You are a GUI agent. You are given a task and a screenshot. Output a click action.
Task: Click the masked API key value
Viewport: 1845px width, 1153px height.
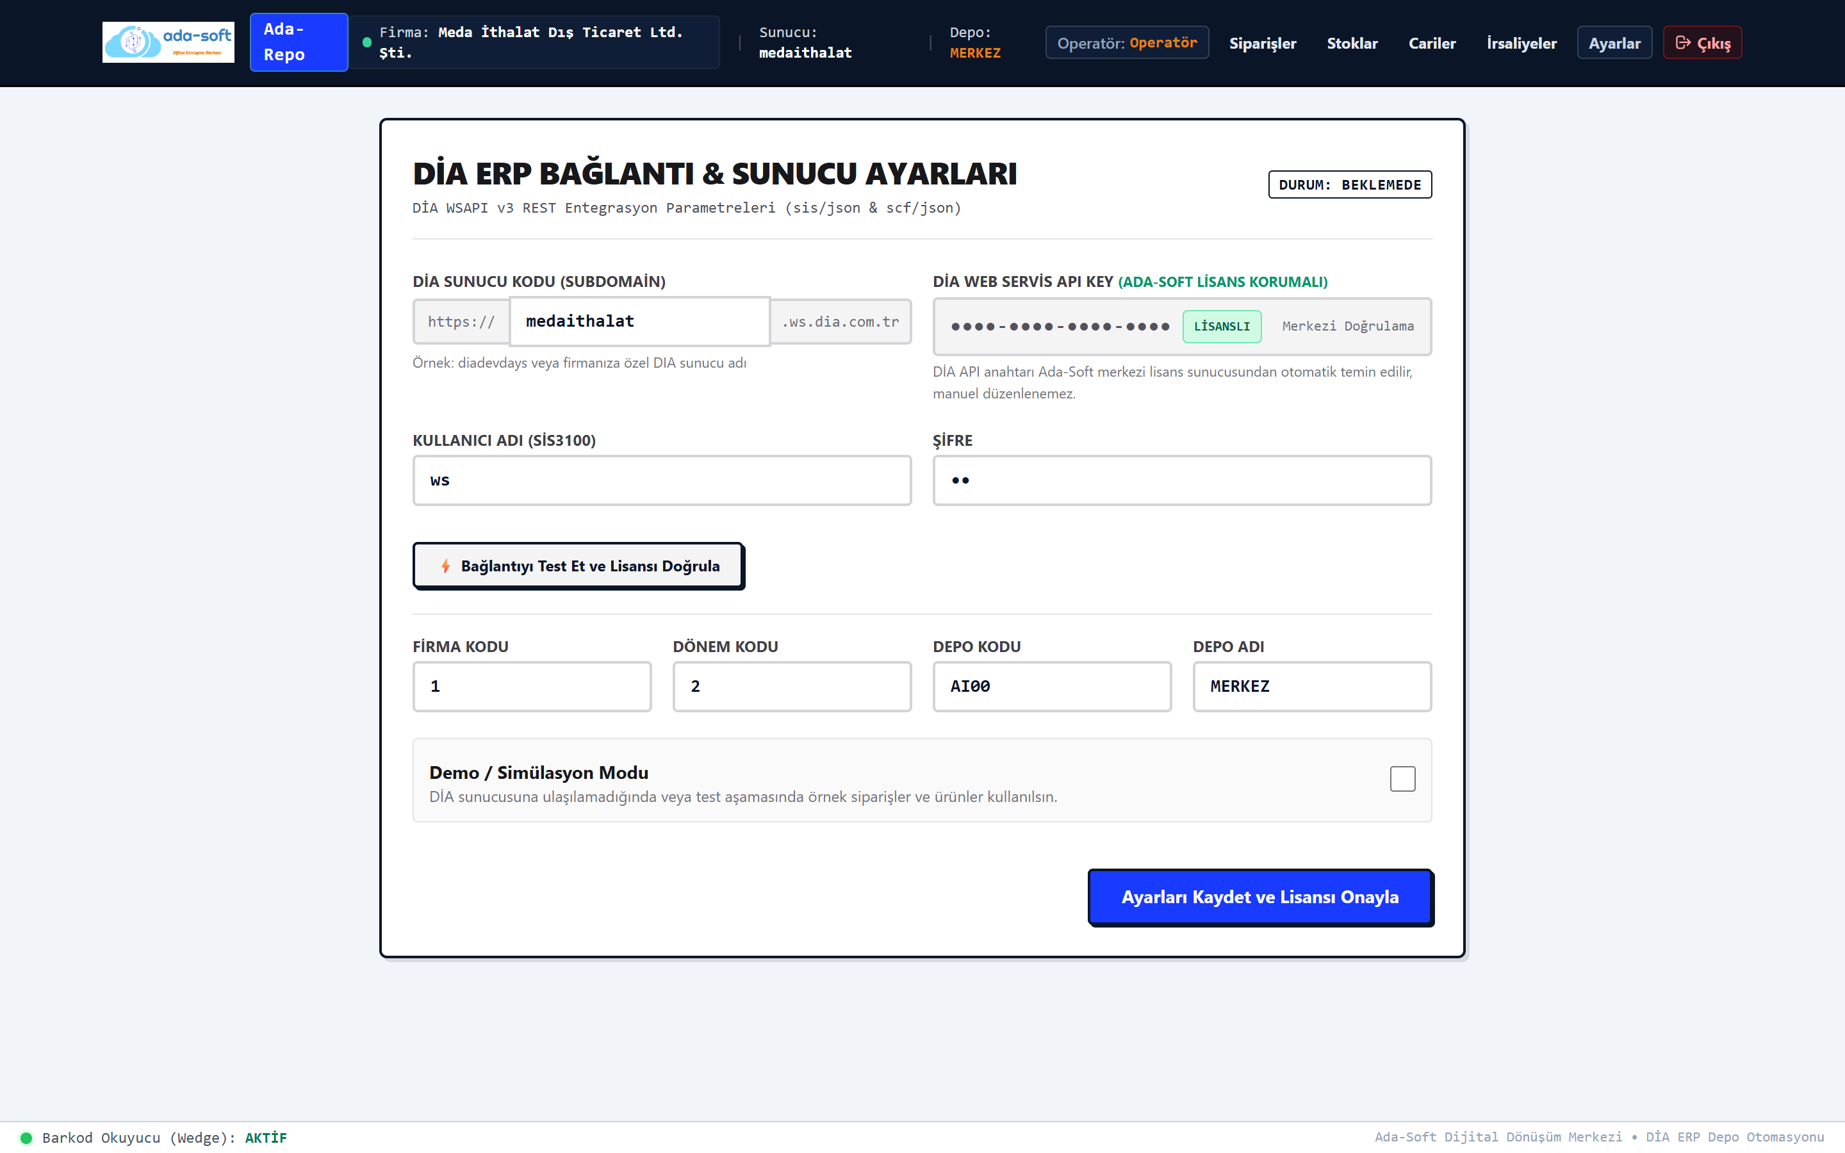(x=1060, y=327)
